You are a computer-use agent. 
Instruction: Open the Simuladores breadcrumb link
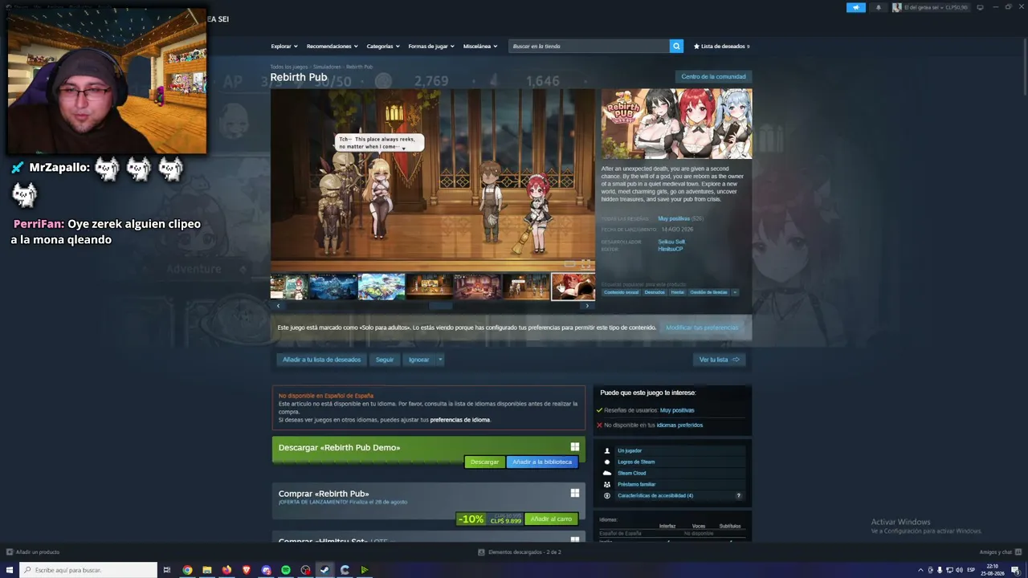pyautogui.click(x=328, y=67)
